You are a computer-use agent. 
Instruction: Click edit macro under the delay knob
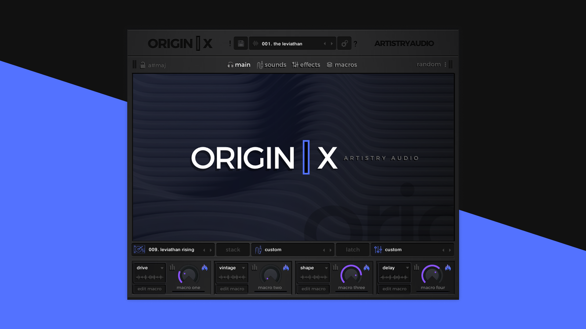[394, 289]
